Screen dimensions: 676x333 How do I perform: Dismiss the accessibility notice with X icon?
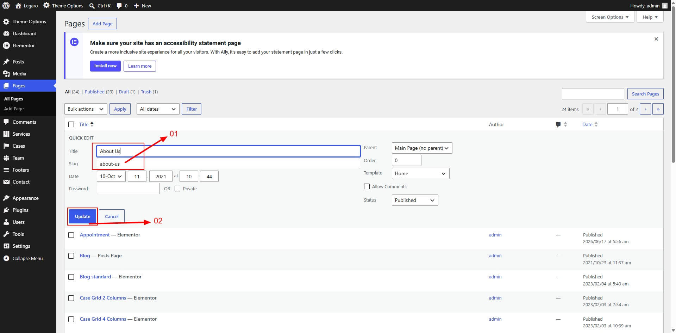click(x=656, y=39)
